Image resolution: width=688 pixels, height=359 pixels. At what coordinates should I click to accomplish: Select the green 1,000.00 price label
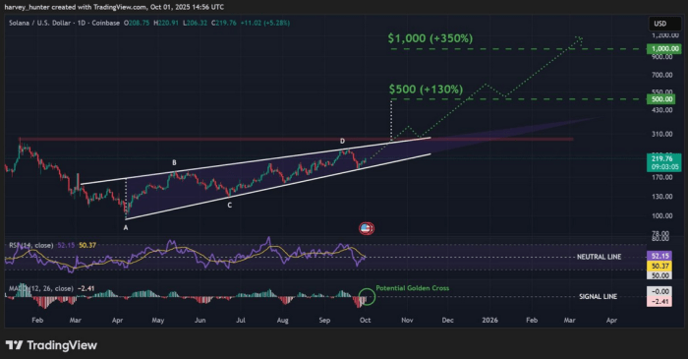pyautogui.click(x=664, y=49)
